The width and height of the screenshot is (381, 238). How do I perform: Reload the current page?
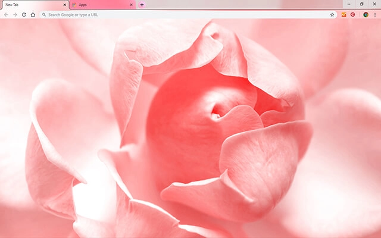[24, 15]
